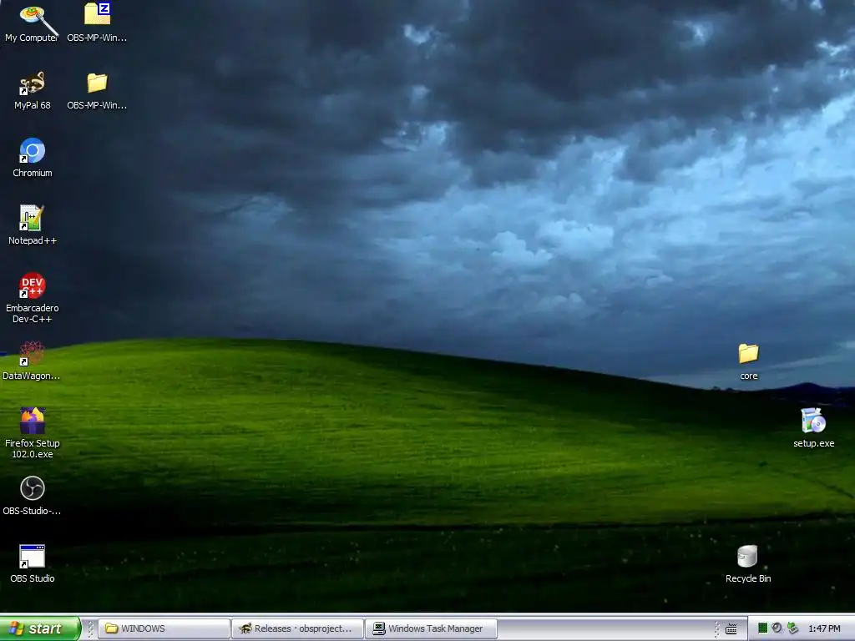Select the OBS-MP-Win yellow folder icon
Image resolution: width=855 pixels, height=641 pixels.
[97, 83]
